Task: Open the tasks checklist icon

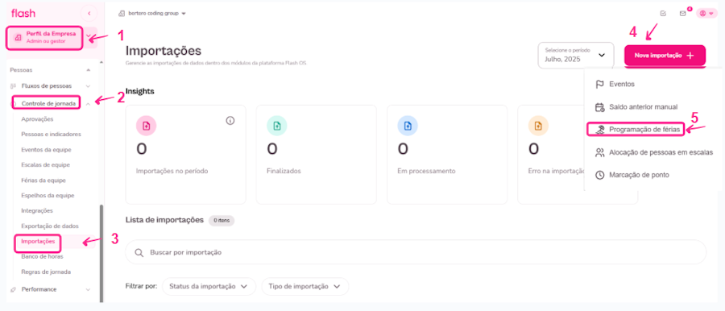Action: tap(664, 14)
